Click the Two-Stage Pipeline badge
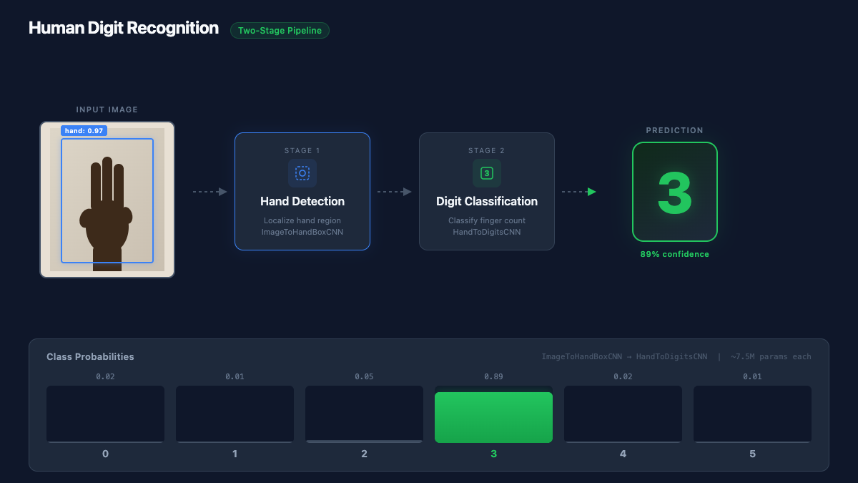858x483 pixels. click(x=280, y=31)
